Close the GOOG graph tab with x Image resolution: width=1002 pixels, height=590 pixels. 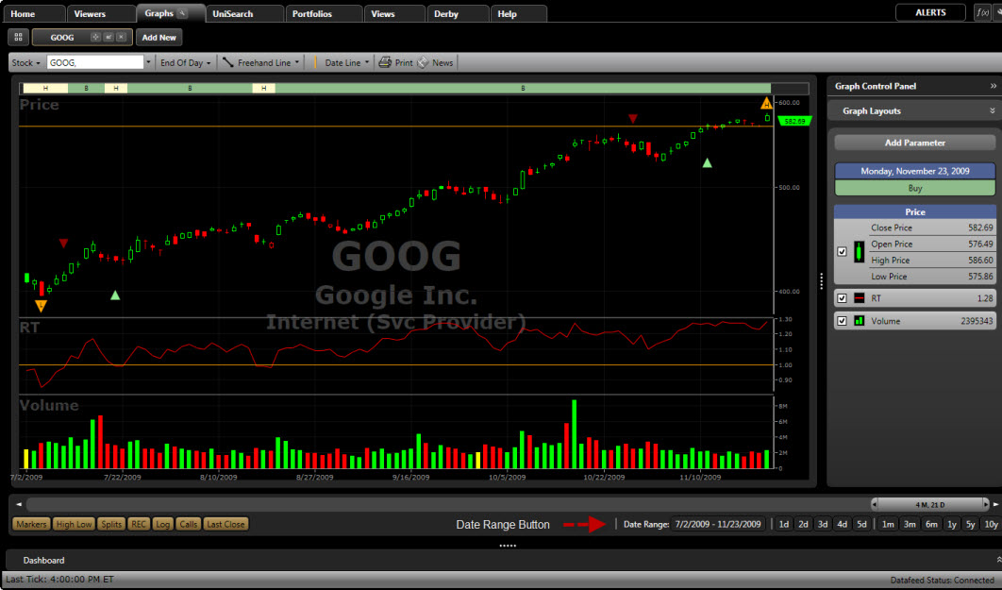[121, 37]
